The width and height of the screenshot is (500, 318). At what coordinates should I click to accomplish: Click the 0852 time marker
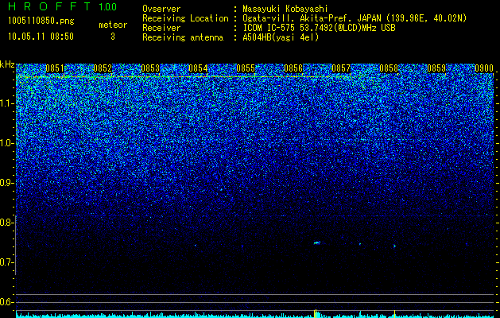click(x=103, y=68)
